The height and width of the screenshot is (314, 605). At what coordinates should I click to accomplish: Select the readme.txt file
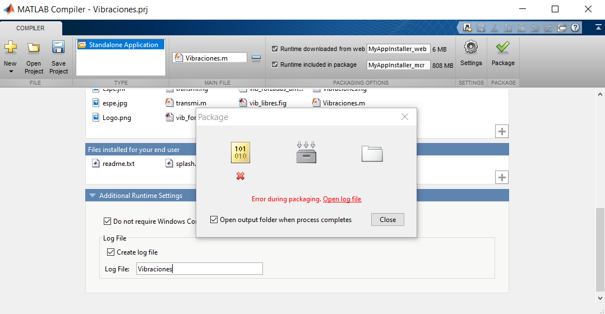[x=113, y=164]
